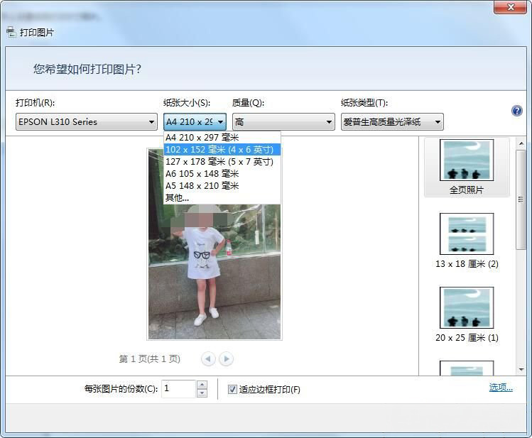Decrease copies with the down spinner arrow
Image resolution: width=532 pixels, height=438 pixels.
point(202,393)
